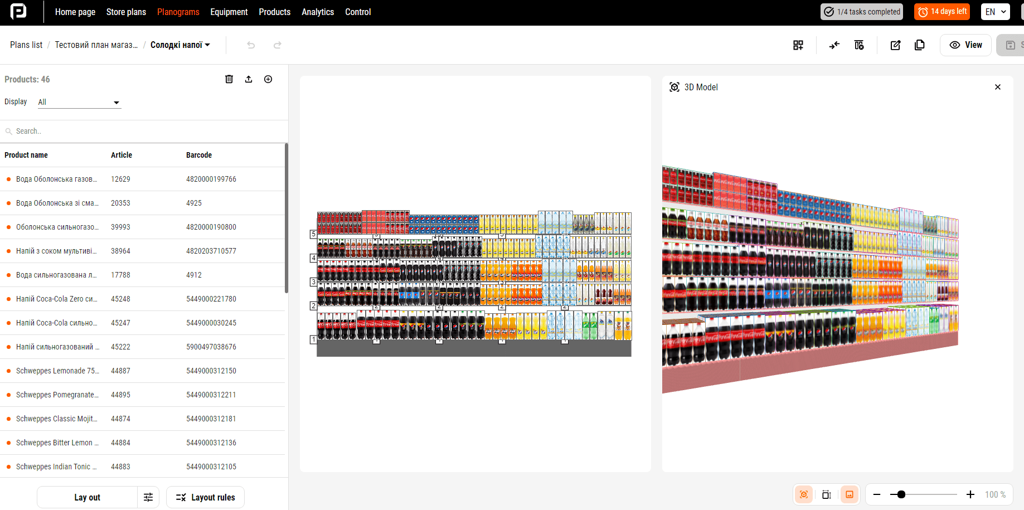1024x510 pixels.
Task: Click the zoom slider handle
Action: pyautogui.click(x=901, y=494)
